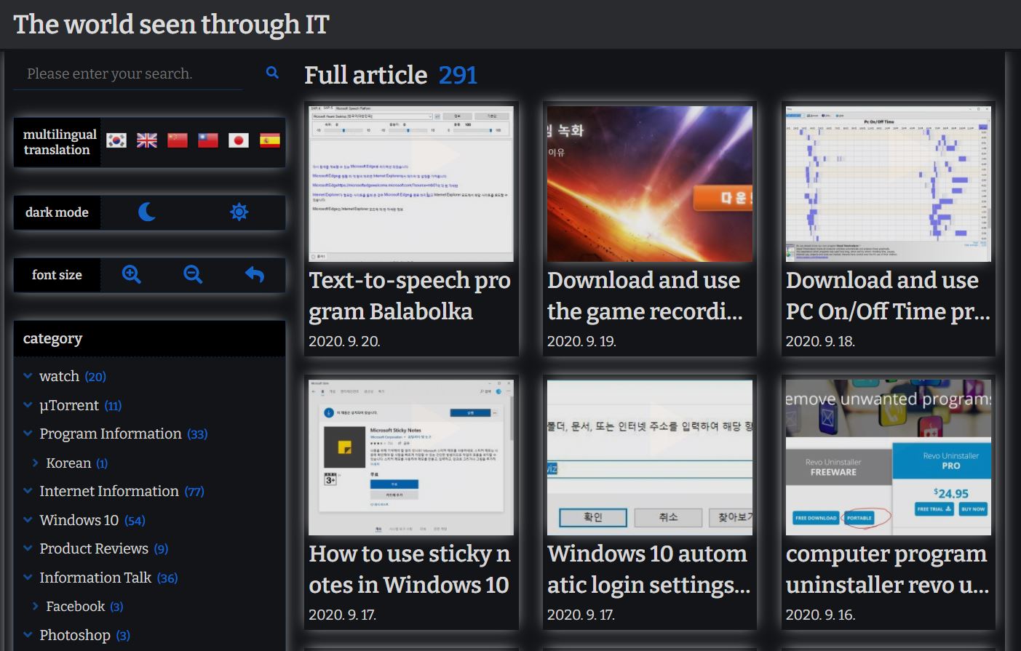Reset font size with undo arrow
The height and width of the screenshot is (651, 1021).
click(254, 274)
